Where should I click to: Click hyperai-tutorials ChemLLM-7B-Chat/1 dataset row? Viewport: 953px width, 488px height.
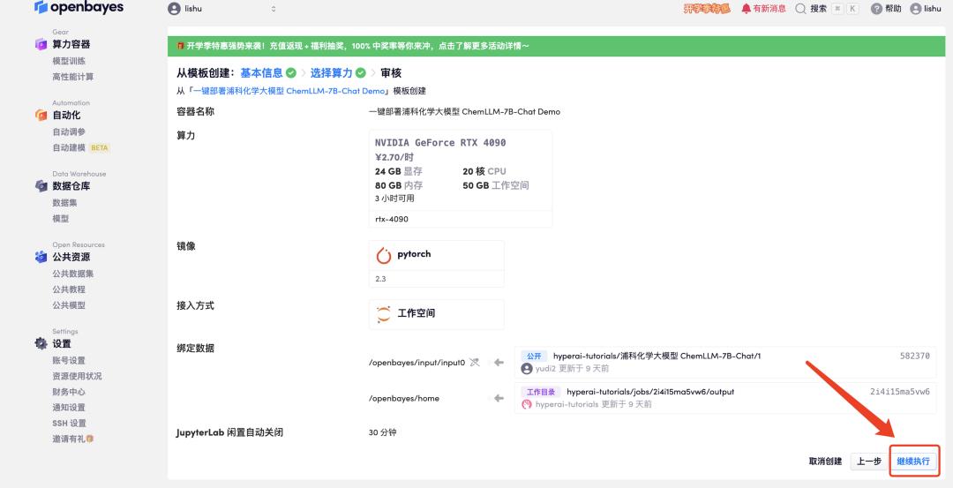click(725, 362)
